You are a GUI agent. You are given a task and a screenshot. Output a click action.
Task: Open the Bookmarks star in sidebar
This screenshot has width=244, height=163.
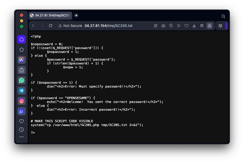point(22,50)
